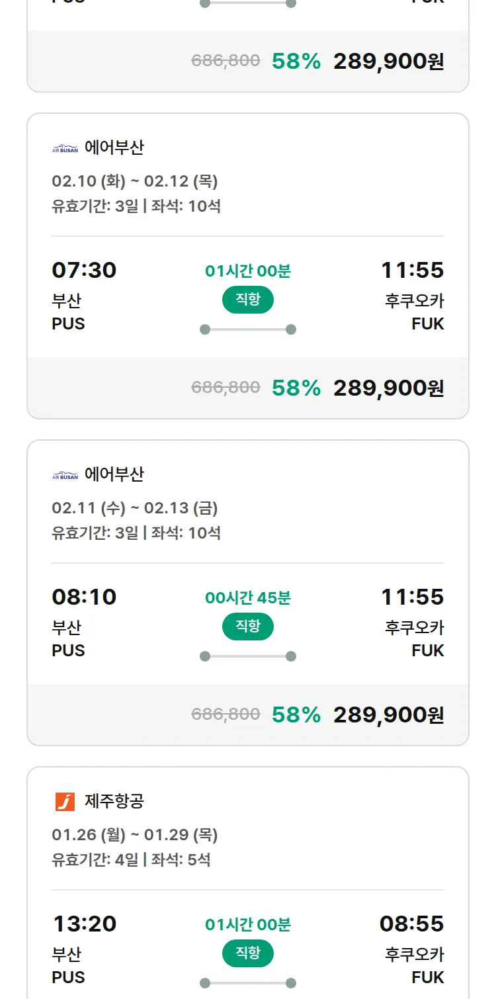Viewport: 496px width, 999px height.
Task: Select the 289,900원 price on the 02.10 flight
Action: (388, 388)
